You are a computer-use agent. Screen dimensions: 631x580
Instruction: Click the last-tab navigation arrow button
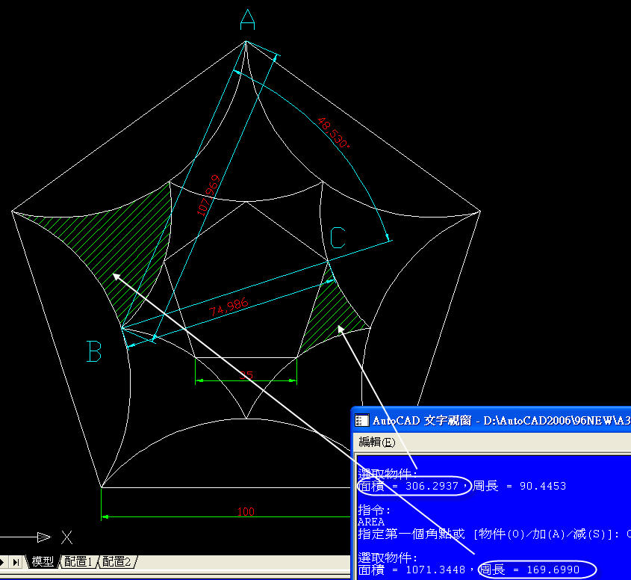pyautogui.click(x=16, y=562)
